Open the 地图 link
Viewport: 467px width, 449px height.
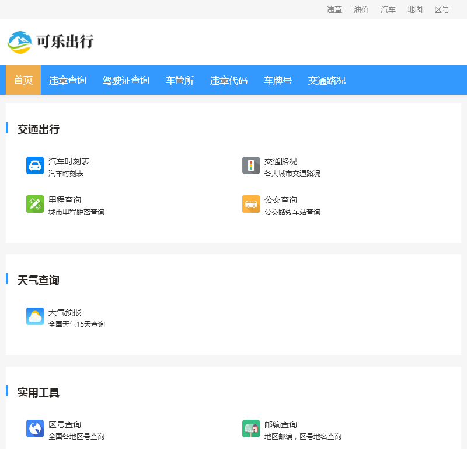click(x=414, y=9)
